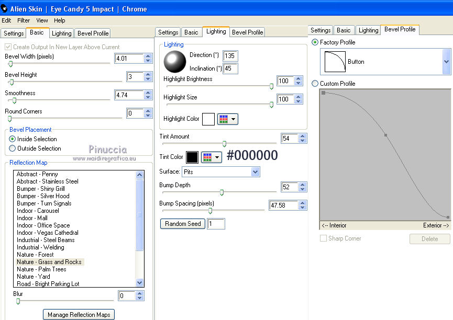Image resolution: width=453 pixels, height=320 pixels.
Task: Select Nature - Palm Trees reflection map
Action: tap(41, 269)
